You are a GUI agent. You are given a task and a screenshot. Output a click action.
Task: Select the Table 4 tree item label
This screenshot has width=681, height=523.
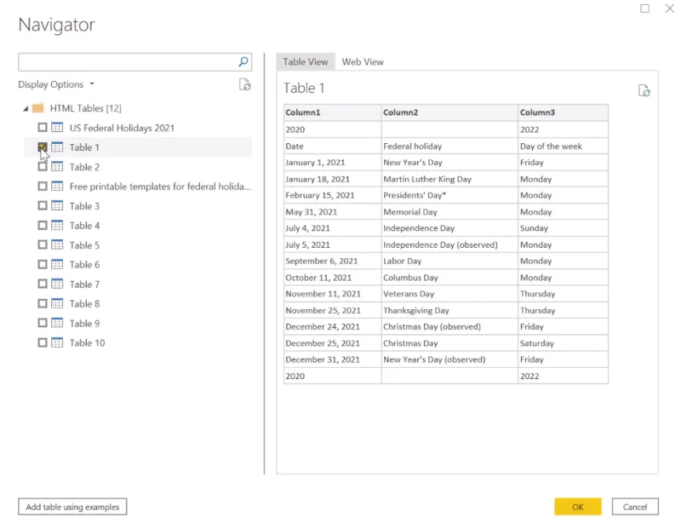[x=84, y=226]
